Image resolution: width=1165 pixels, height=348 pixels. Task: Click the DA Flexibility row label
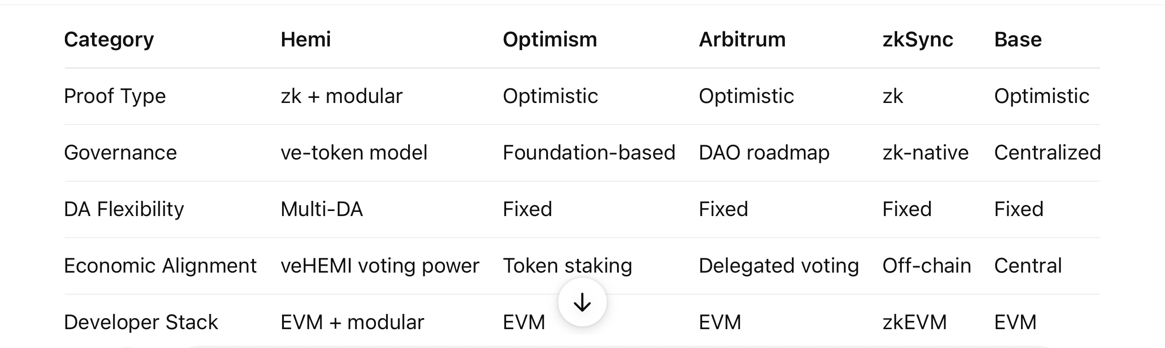pyautogui.click(x=124, y=209)
